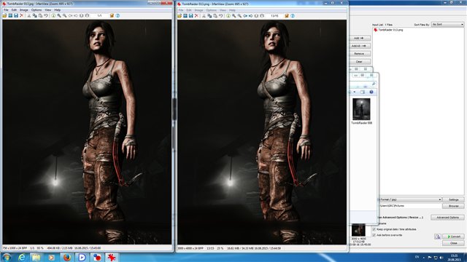This screenshot has height=262, width=467.
Task: Click the Convert button to start the batch
Action: click(x=453, y=237)
